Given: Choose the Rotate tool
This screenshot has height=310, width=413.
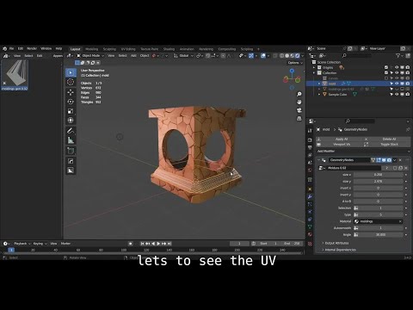Looking at the screenshot, I should point(71,102).
